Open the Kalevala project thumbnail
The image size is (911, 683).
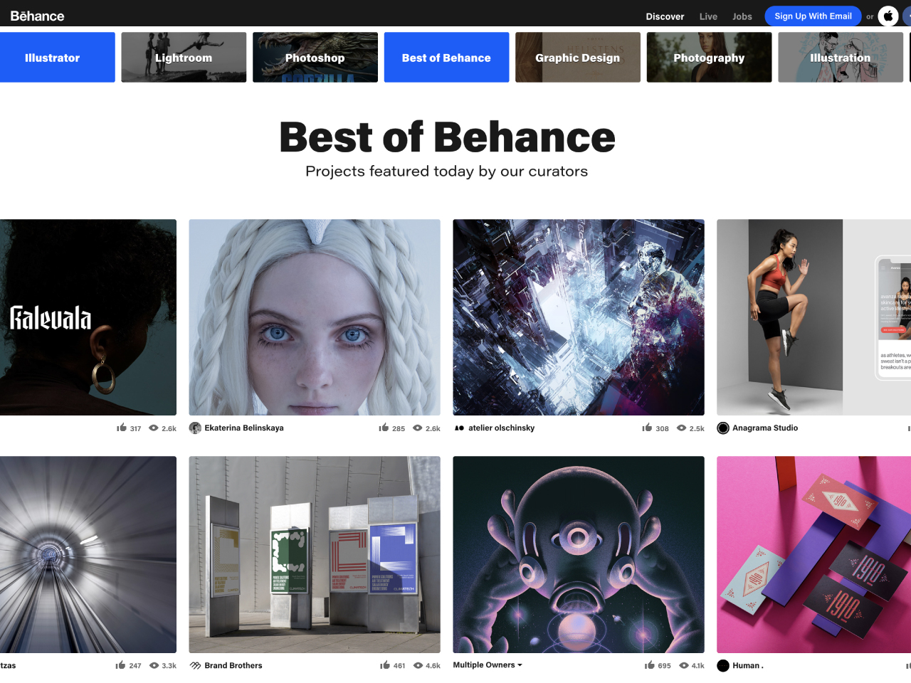pyautogui.click(x=88, y=317)
